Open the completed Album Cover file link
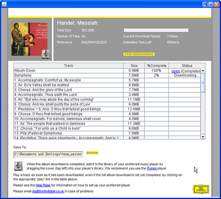 point(175,71)
